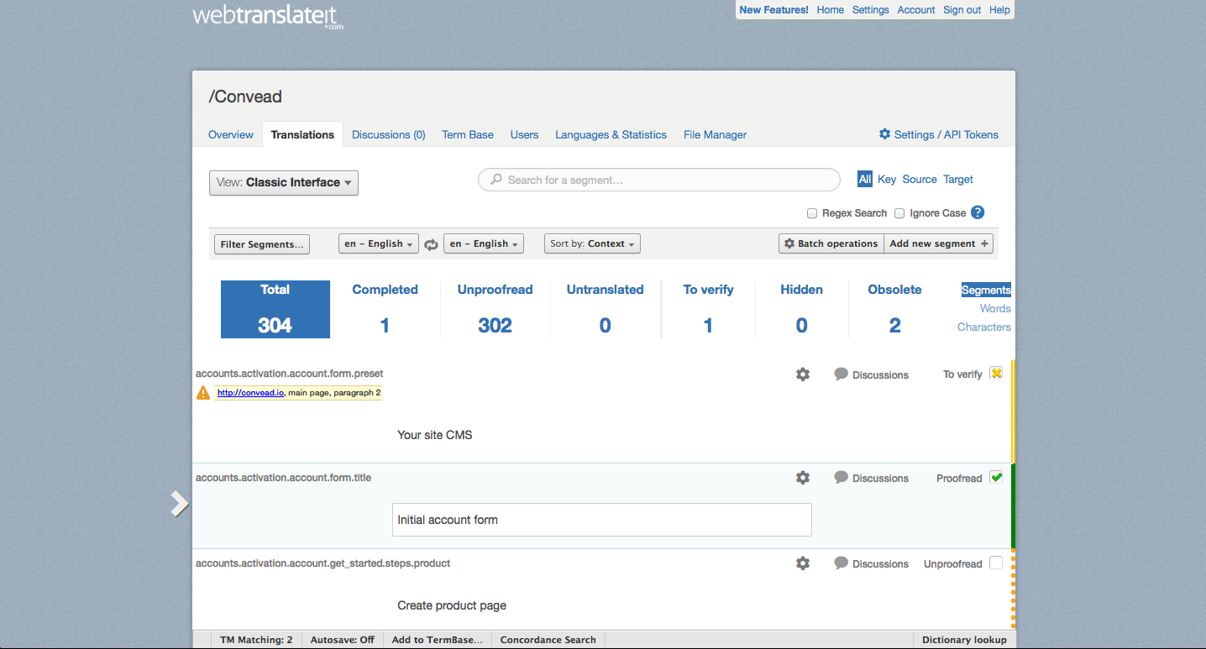1206x649 pixels.
Task: Open the gear menu for accounts.activation.account.form.title
Action: [803, 478]
